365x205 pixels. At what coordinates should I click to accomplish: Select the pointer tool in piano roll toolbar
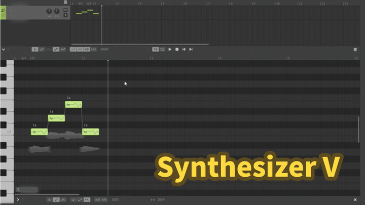tap(35, 49)
